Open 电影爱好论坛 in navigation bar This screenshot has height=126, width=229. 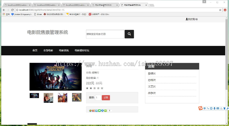[x=82, y=50]
